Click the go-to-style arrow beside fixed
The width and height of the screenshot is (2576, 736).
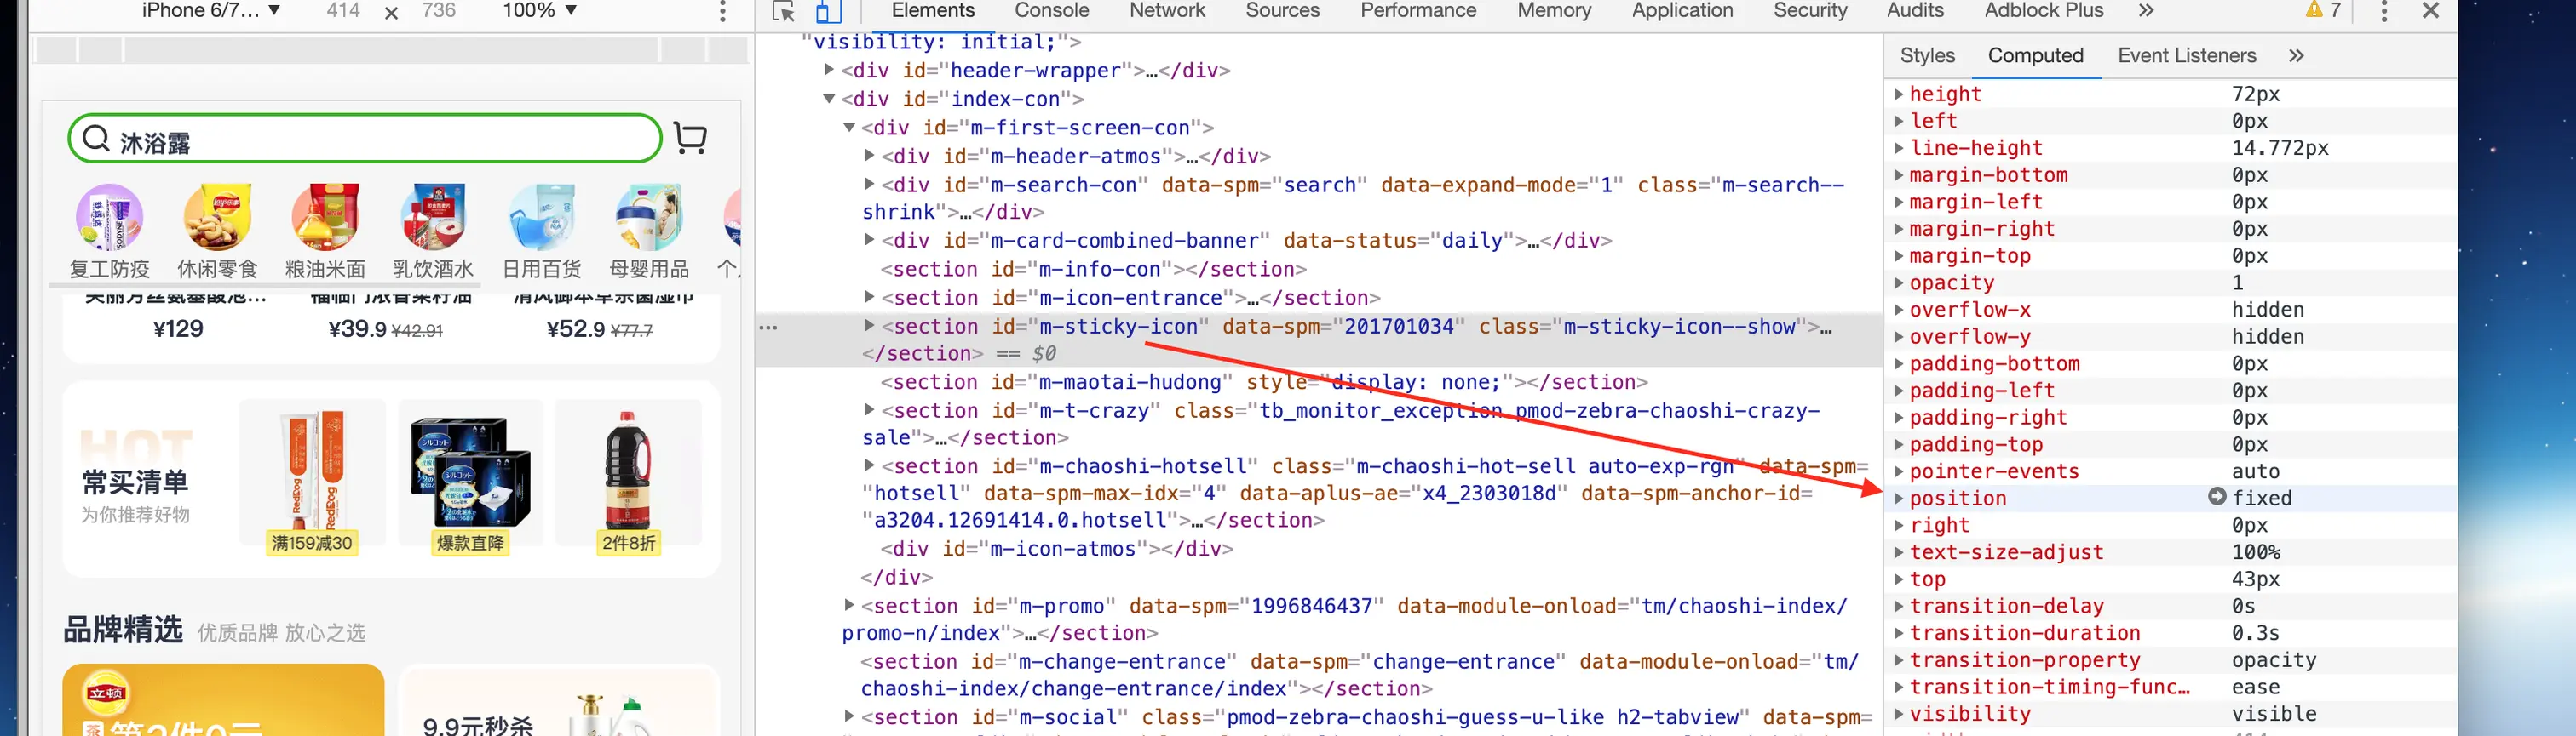pyautogui.click(x=2217, y=497)
